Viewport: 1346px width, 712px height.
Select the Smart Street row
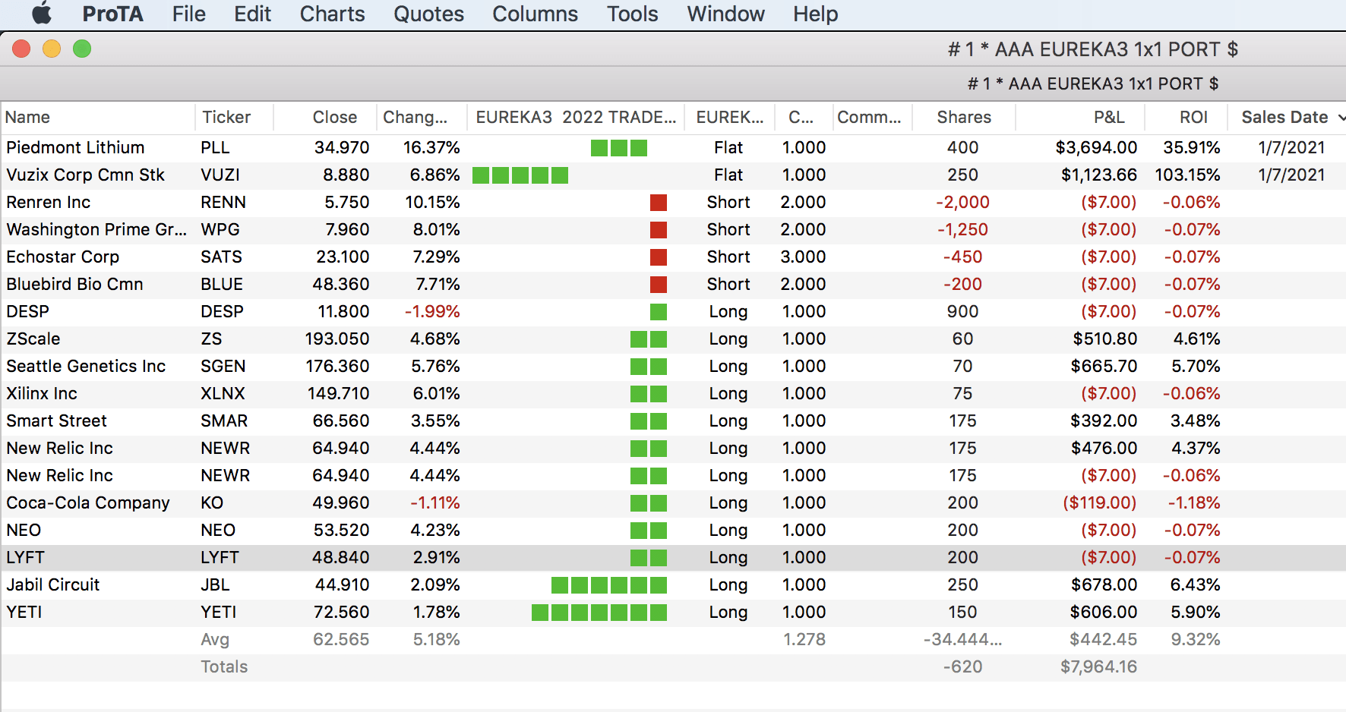673,421
